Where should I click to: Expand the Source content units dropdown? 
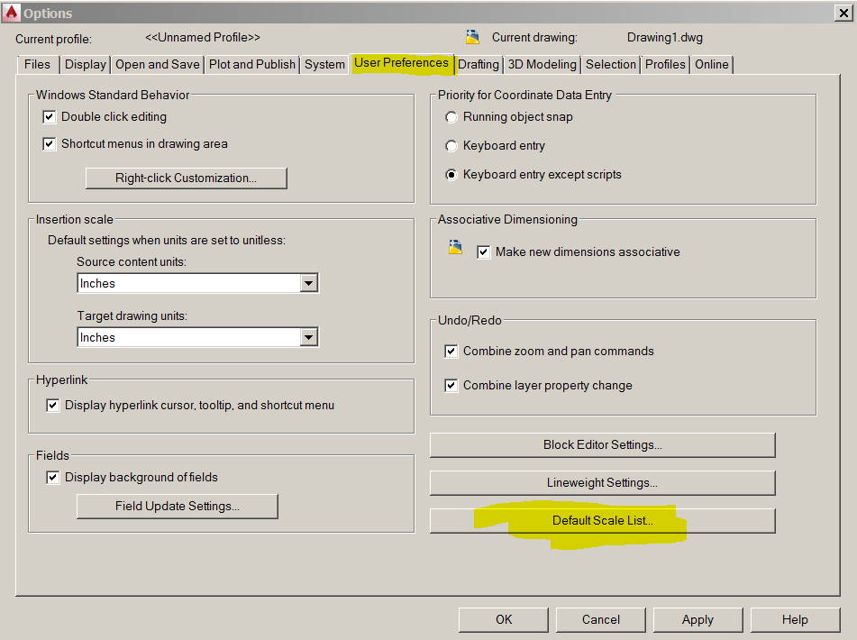coord(308,283)
